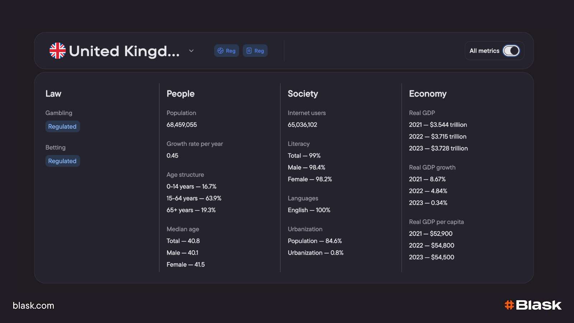Click the Blask wordmark text
The height and width of the screenshot is (323, 574).
click(x=538, y=305)
